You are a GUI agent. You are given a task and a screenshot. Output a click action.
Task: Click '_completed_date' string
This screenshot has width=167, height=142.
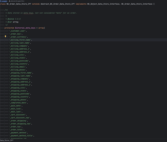pos(18,103)
